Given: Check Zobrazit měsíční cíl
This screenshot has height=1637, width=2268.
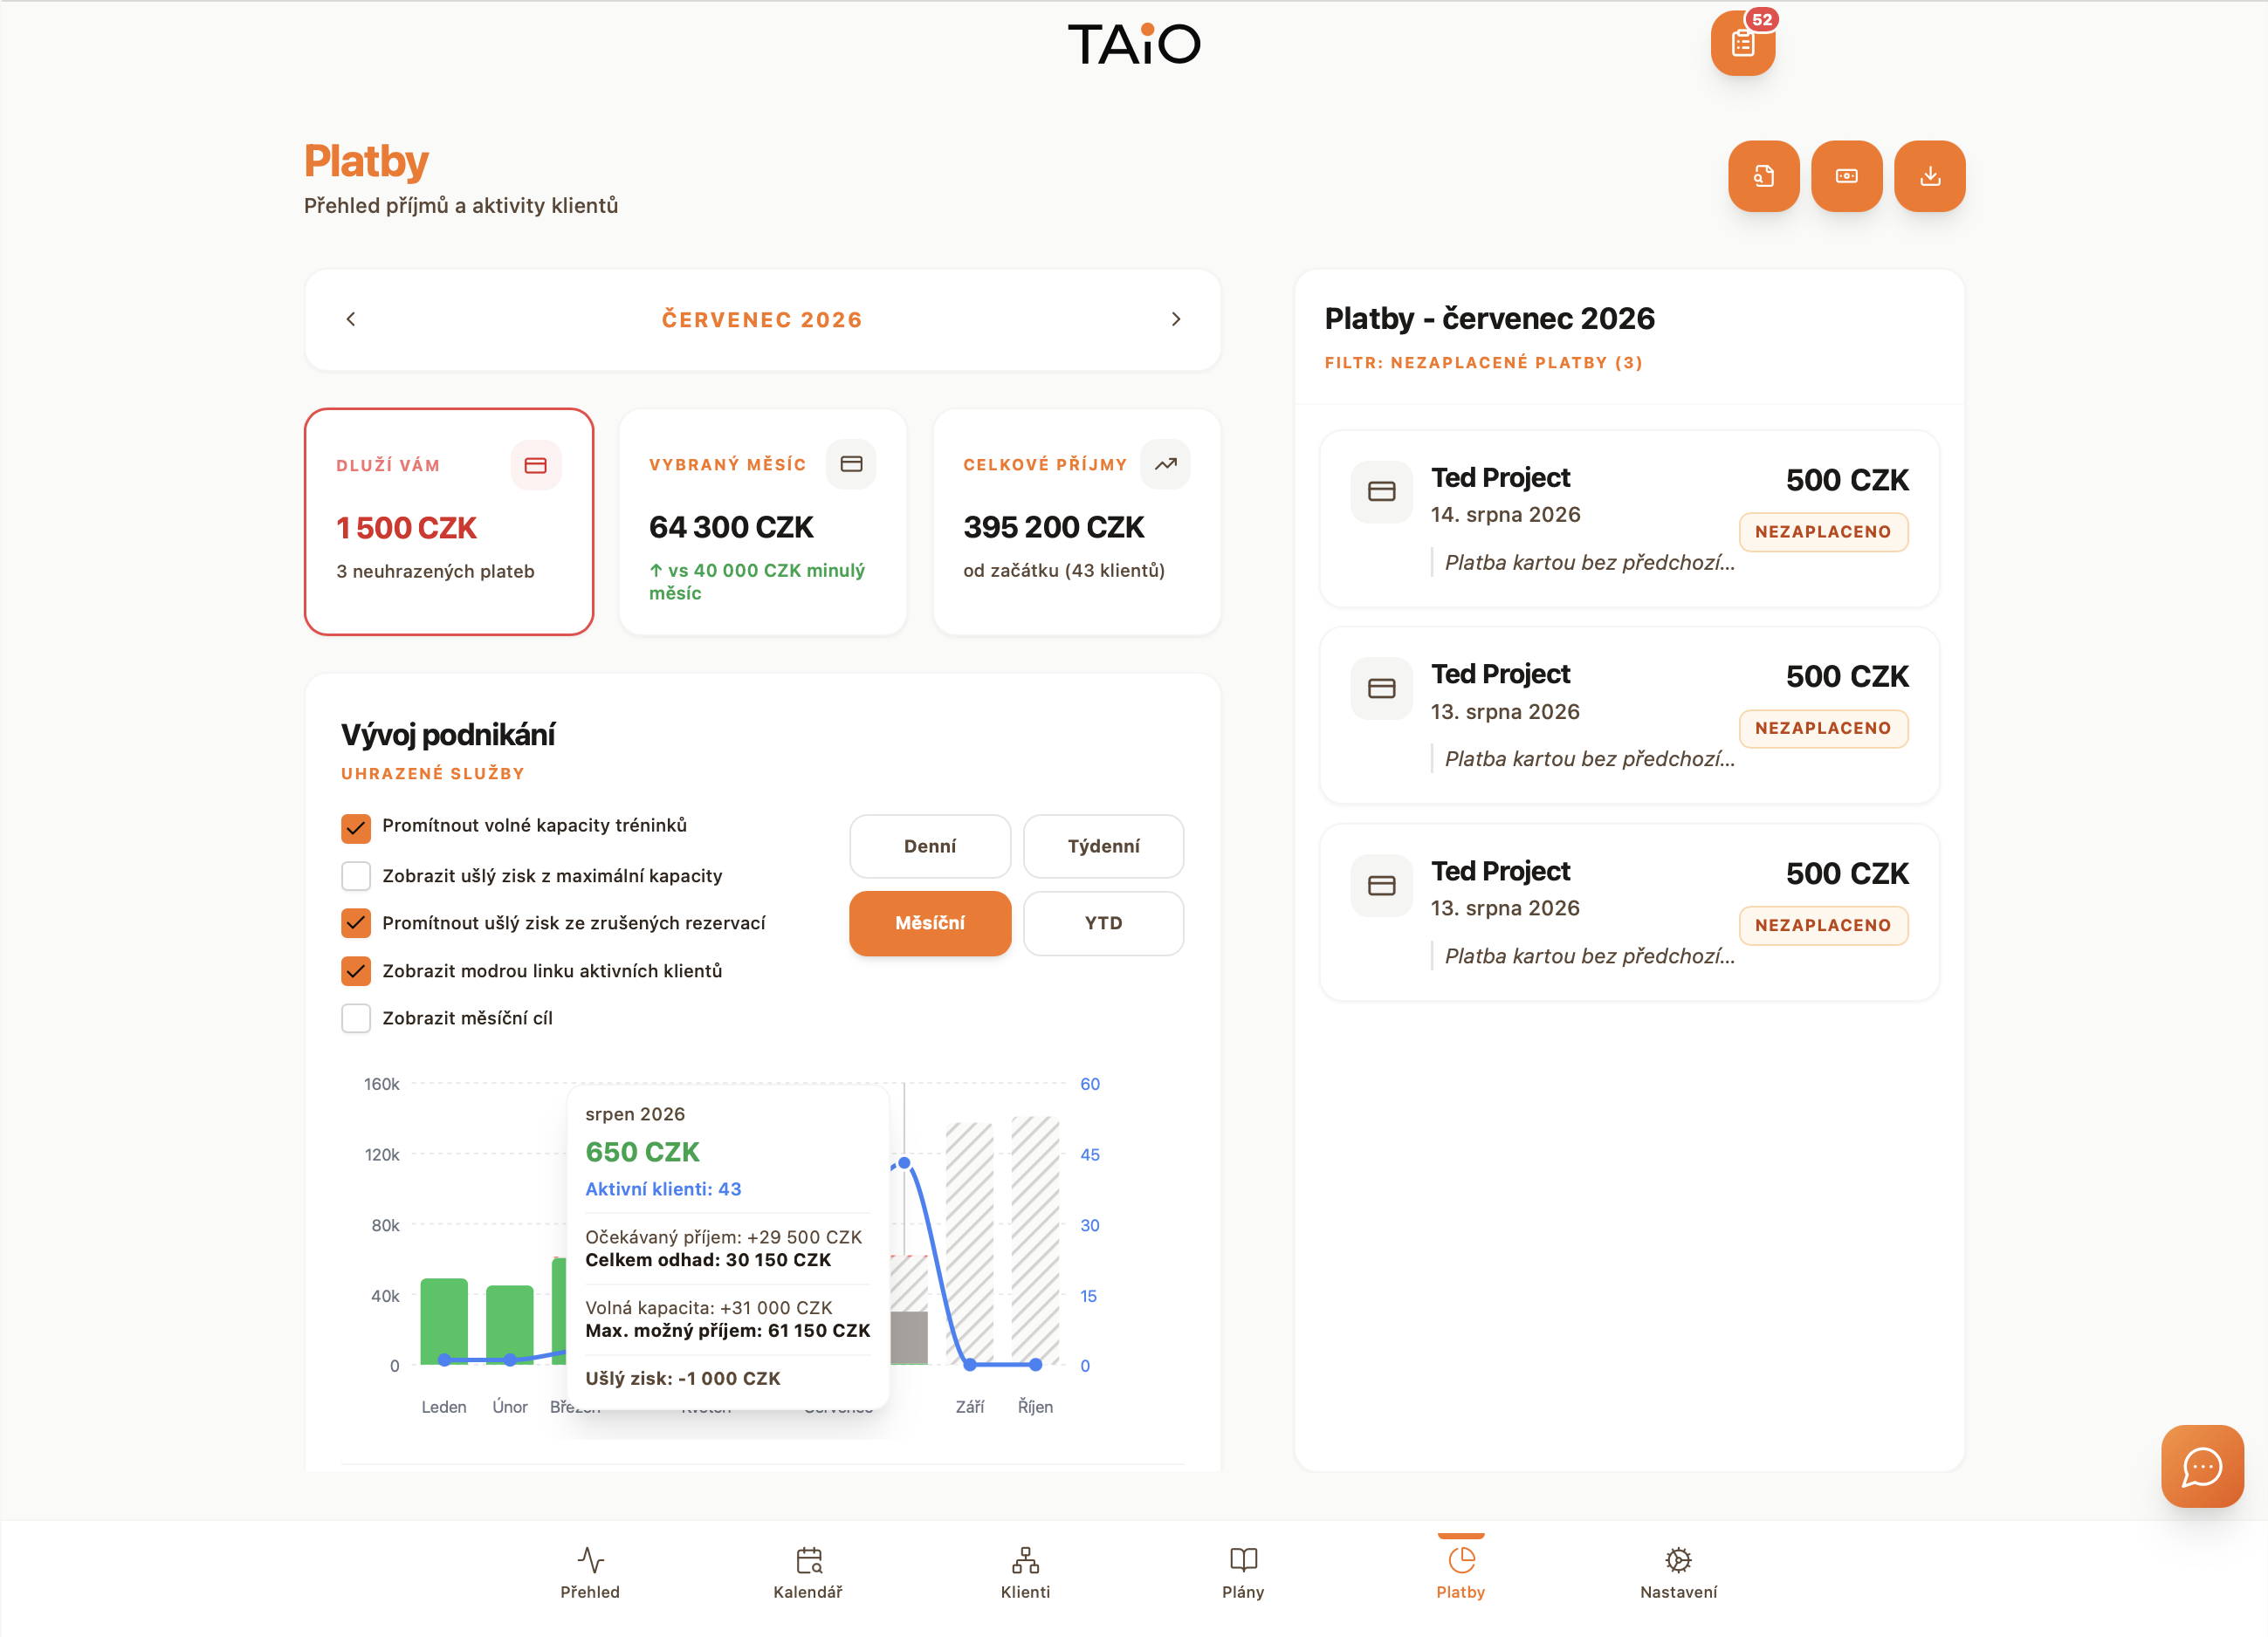Looking at the screenshot, I should click(x=356, y=1017).
